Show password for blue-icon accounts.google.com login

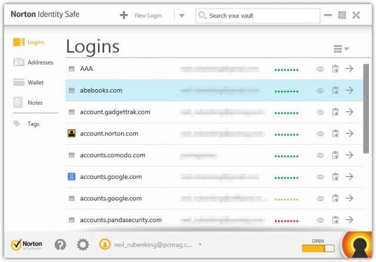click(320, 177)
